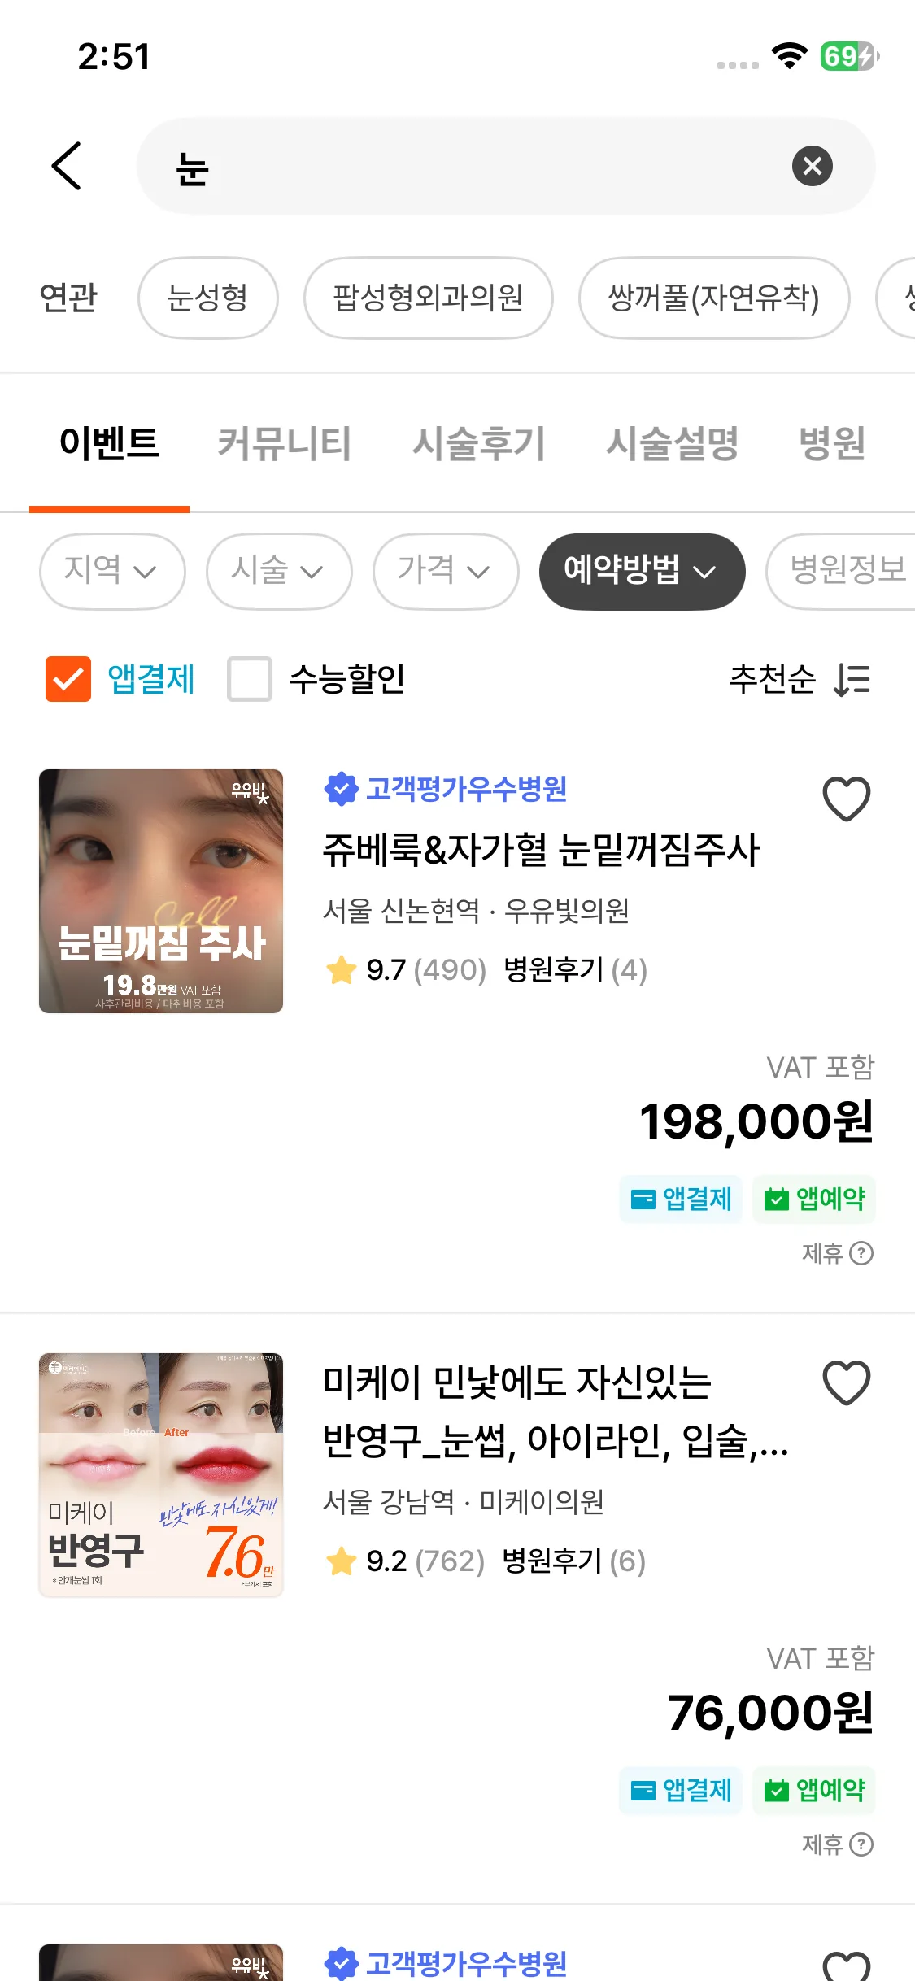Screen dimensions: 915x1981
Task: Tap the 제휴 help icon under 76,000원
Action: 861,1844
